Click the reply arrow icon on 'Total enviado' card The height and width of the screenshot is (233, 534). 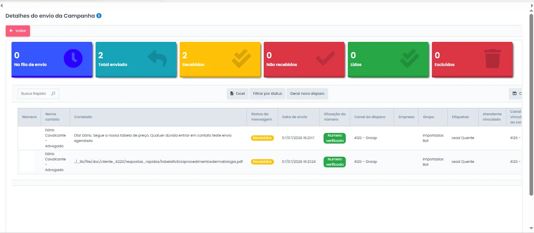(157, 58)
